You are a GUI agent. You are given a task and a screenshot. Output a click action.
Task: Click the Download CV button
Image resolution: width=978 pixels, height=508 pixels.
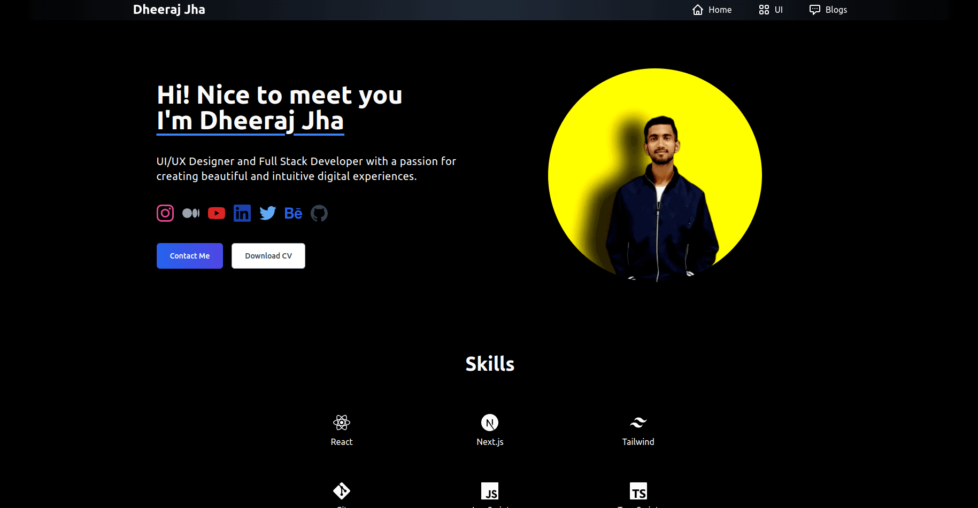coord(268,256)
